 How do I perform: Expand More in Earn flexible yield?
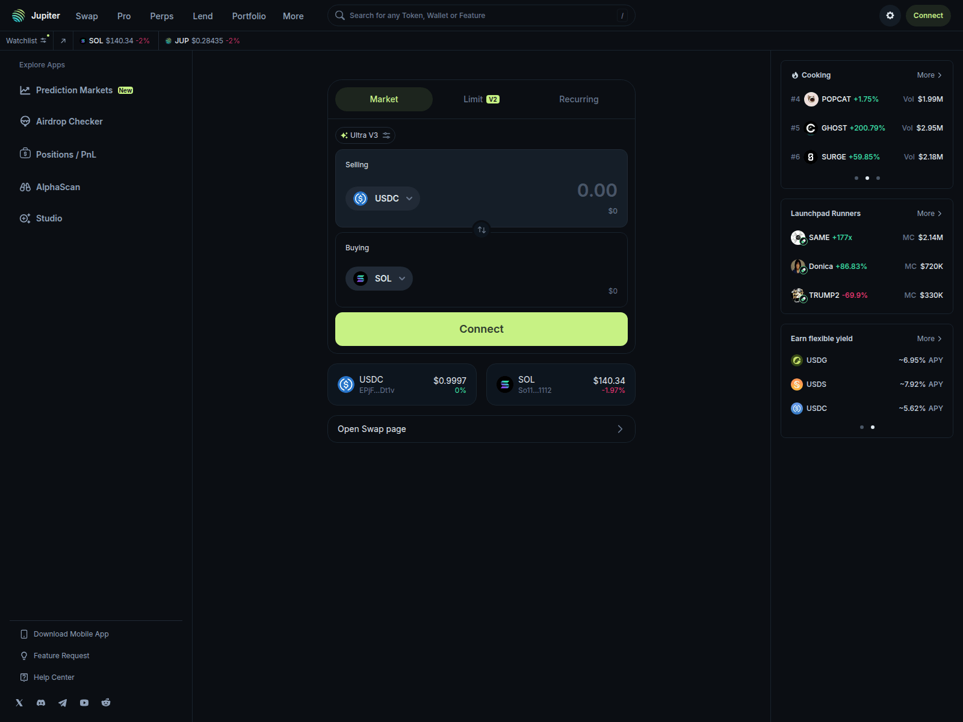pyautogui.click(x=929, y=339)
